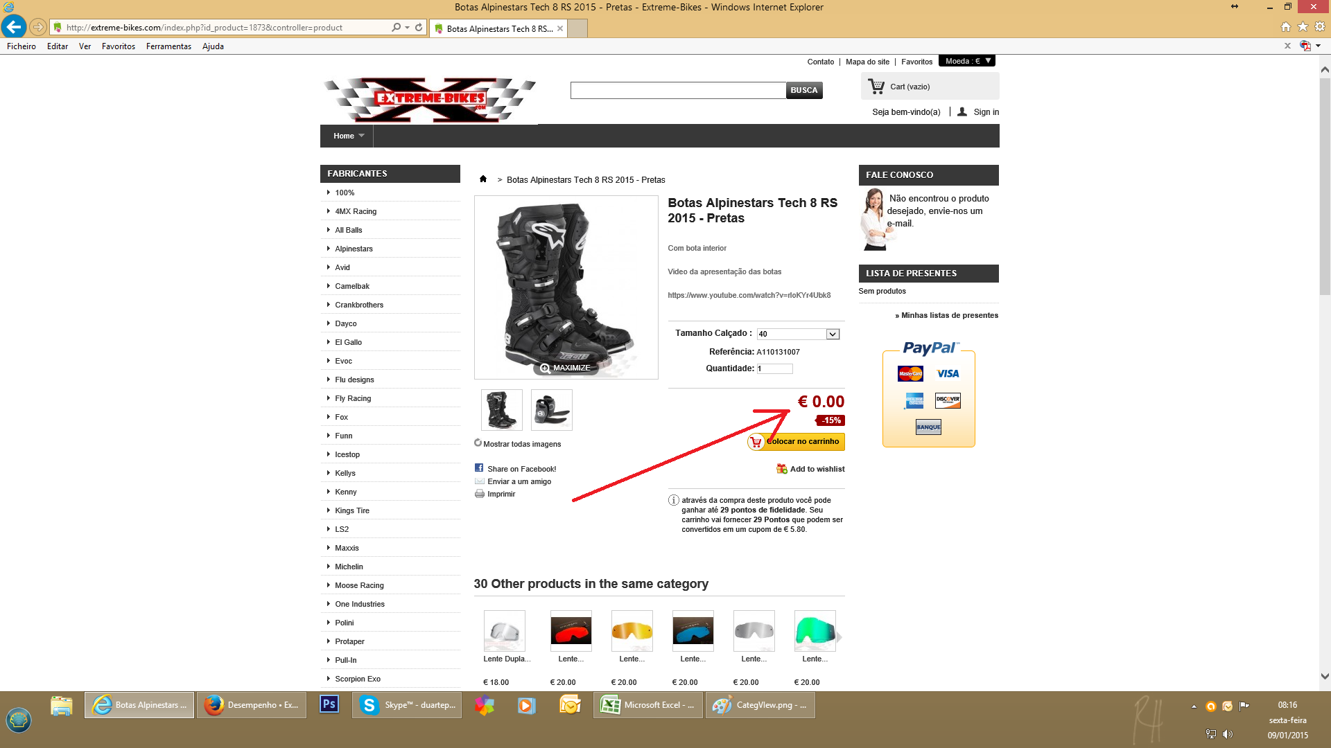Viewport: 1331px width, 748px height.
Task: Click Mapa do site link
Action: point(867,62)
